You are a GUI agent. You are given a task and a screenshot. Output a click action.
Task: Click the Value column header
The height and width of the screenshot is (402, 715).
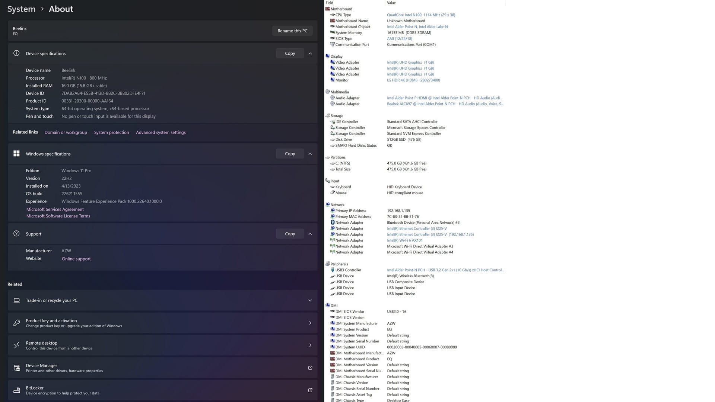(391, 3)
